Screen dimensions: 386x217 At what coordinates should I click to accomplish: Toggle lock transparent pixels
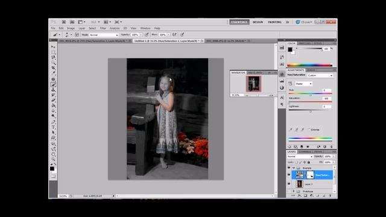tap(296, 162)
